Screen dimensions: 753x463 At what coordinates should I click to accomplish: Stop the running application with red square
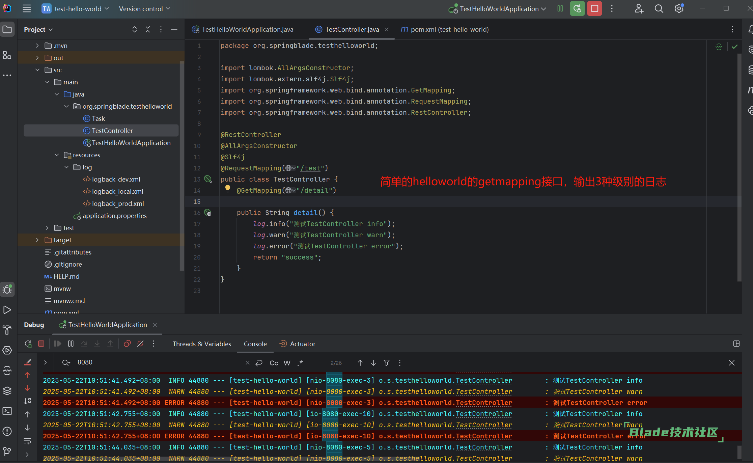tap(594, 9)
